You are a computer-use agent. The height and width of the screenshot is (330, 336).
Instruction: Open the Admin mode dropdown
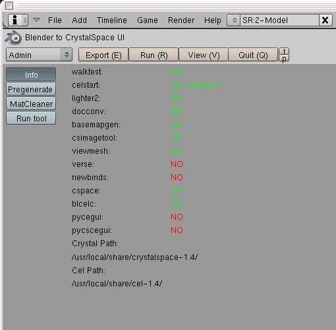tap(39, 55)
